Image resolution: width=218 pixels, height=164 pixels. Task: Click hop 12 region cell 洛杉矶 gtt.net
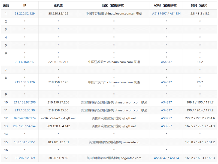[x=114, y=118]
